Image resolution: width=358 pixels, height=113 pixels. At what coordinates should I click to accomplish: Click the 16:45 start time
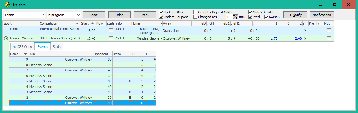(x=91, y=38)
